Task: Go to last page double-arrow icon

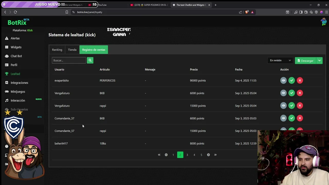Action: (215, 155)
